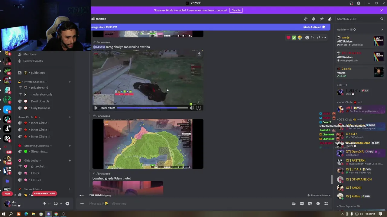Open the GTA map forwarded image
The image size is (387, 217).
(148, 144)
